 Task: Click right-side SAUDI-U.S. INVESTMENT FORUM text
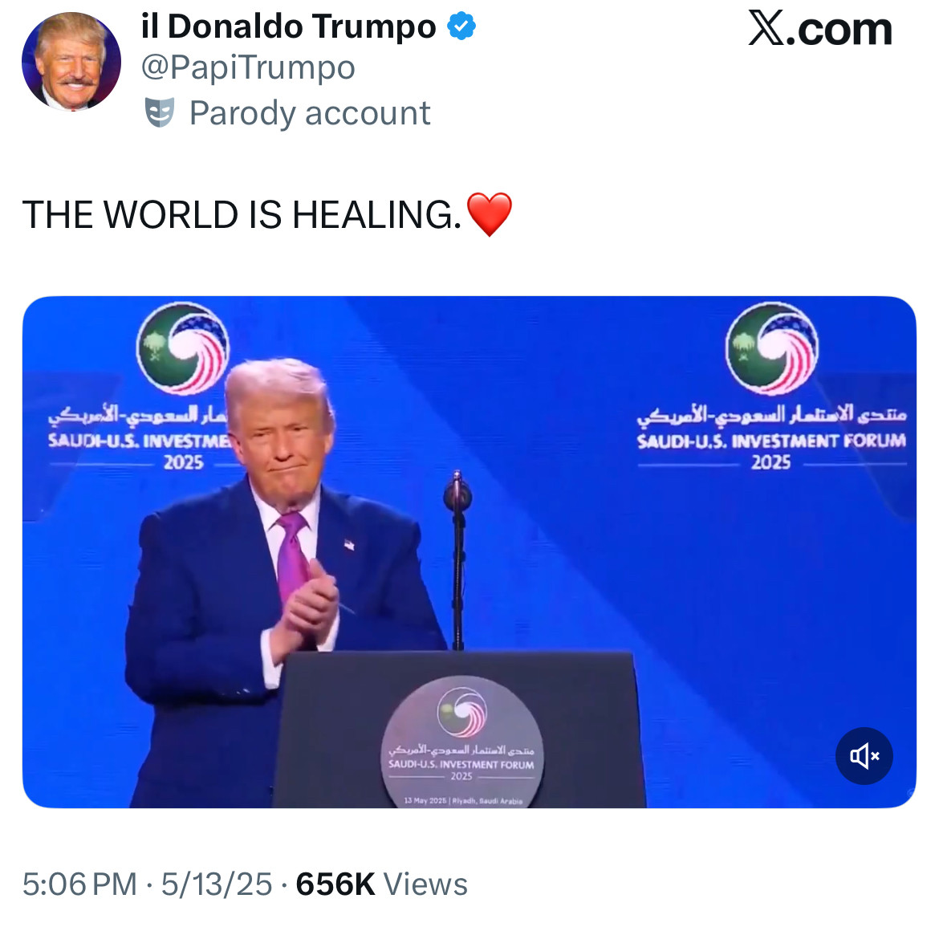pos(771,441)
